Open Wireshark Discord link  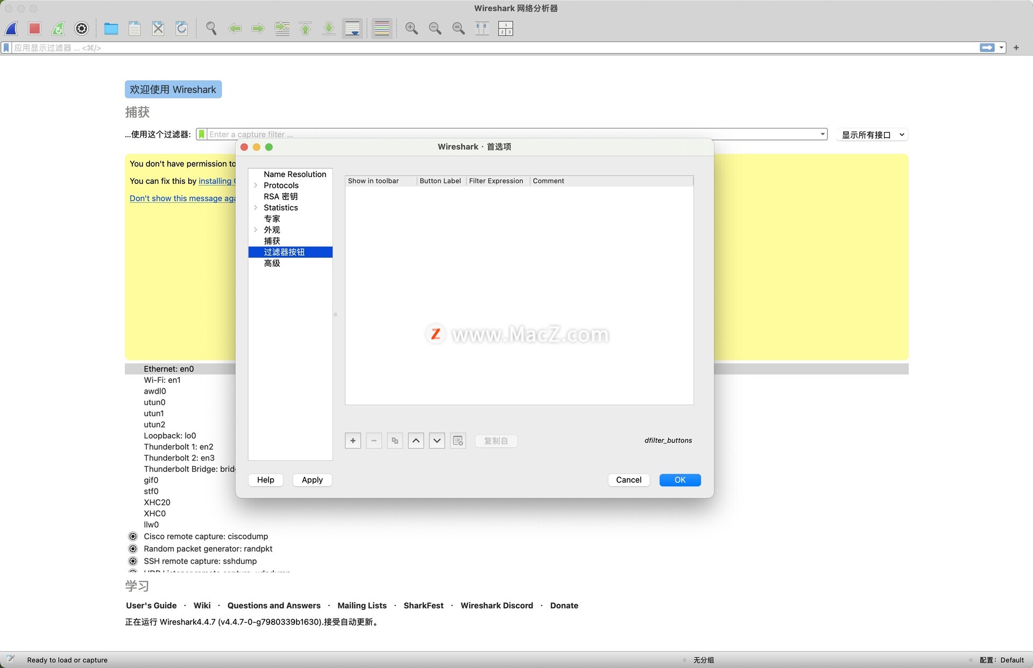click(497, 606)
